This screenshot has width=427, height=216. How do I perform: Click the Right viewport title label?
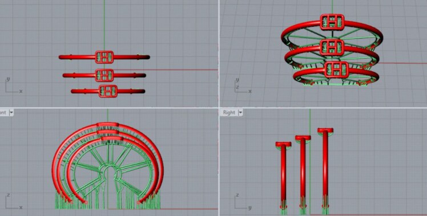point(229,113)
